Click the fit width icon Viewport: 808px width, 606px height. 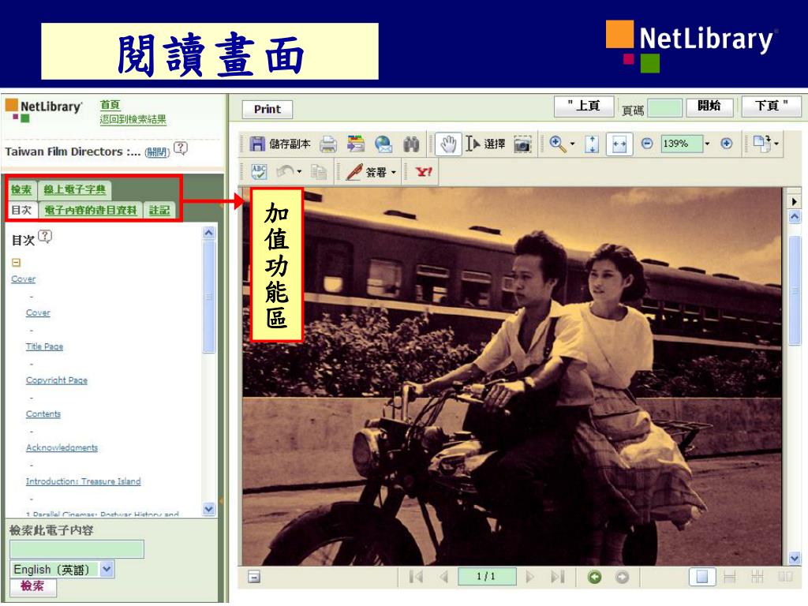619,144
